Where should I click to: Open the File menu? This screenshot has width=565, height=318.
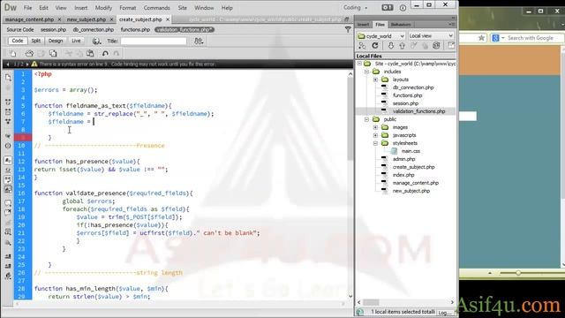click(x=27, y=8)
